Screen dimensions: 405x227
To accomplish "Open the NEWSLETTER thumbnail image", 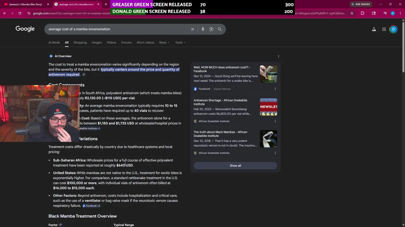I will pyautogui.click(x=268, y=107).
